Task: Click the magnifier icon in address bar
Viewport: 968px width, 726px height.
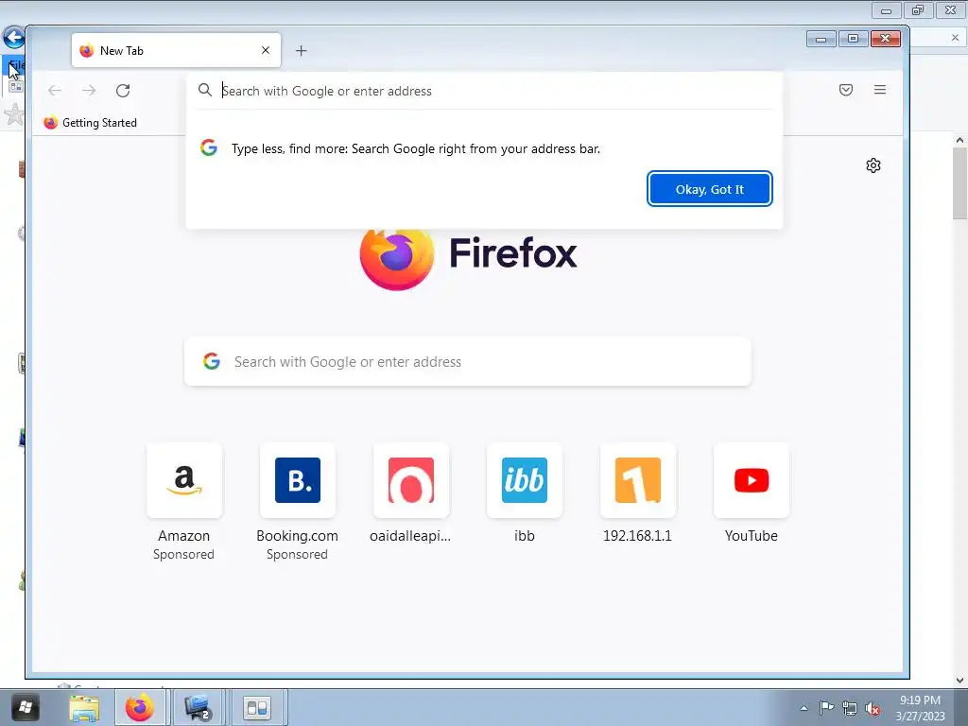Action: 205,90
